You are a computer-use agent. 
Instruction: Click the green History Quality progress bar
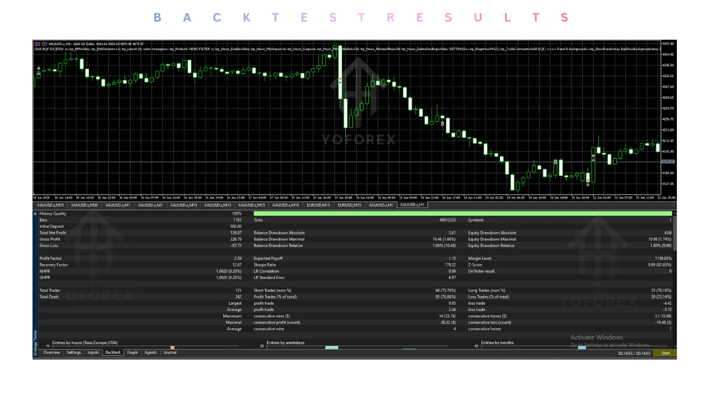tap(463, 213)
